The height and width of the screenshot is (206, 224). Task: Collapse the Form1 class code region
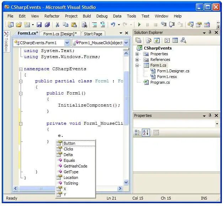[21, 81]
